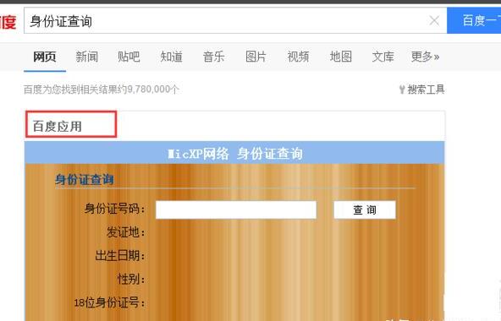Click the 查询 button
Viewport: 501px width, 321px height.
click(365, 209)
